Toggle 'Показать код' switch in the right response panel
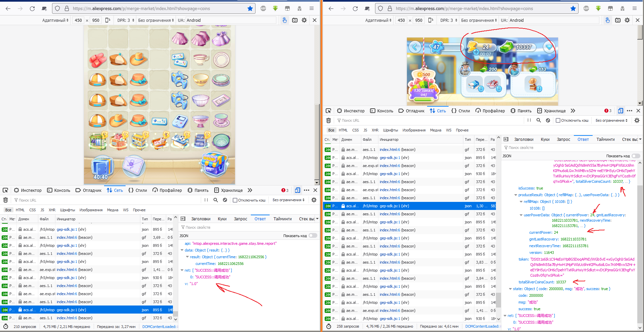Screen dimensions: 644x332 click(636, 156)
